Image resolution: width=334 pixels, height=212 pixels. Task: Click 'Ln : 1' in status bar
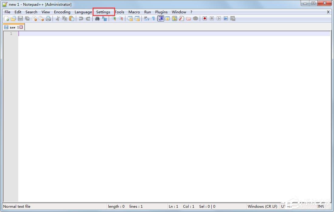pos(173,207)
